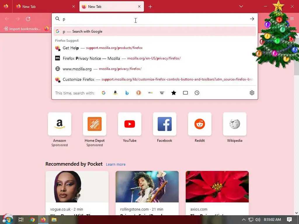Launch Chrome from the taskbar

point(32,220)
